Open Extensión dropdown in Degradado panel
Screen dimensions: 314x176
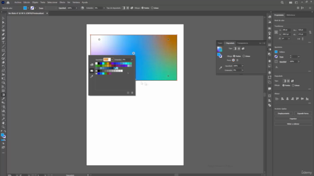(x=242, y=70)
